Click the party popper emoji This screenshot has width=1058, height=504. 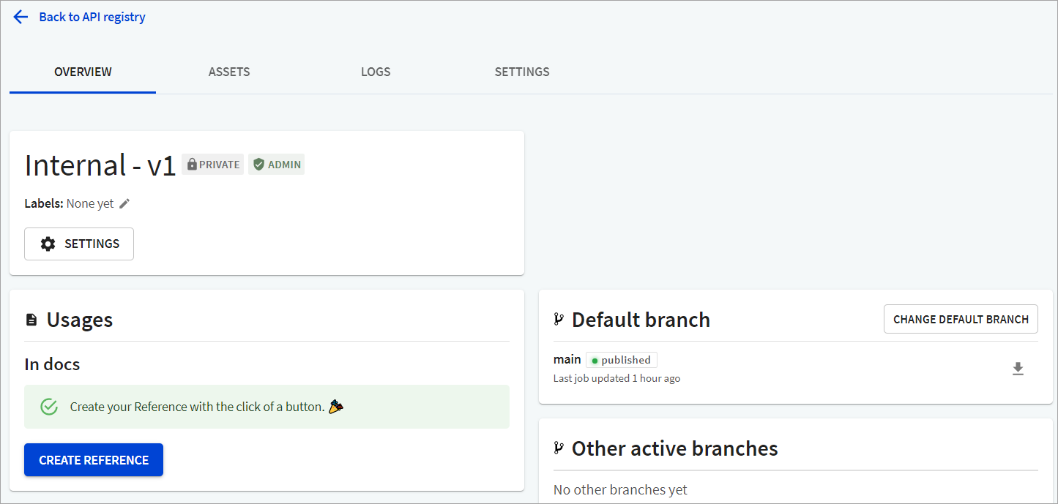[335, 407]
